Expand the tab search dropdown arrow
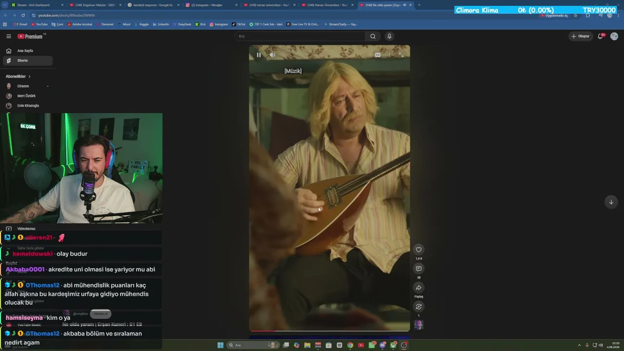Viewport: 624px width, 351px height. tap(4, 5)
